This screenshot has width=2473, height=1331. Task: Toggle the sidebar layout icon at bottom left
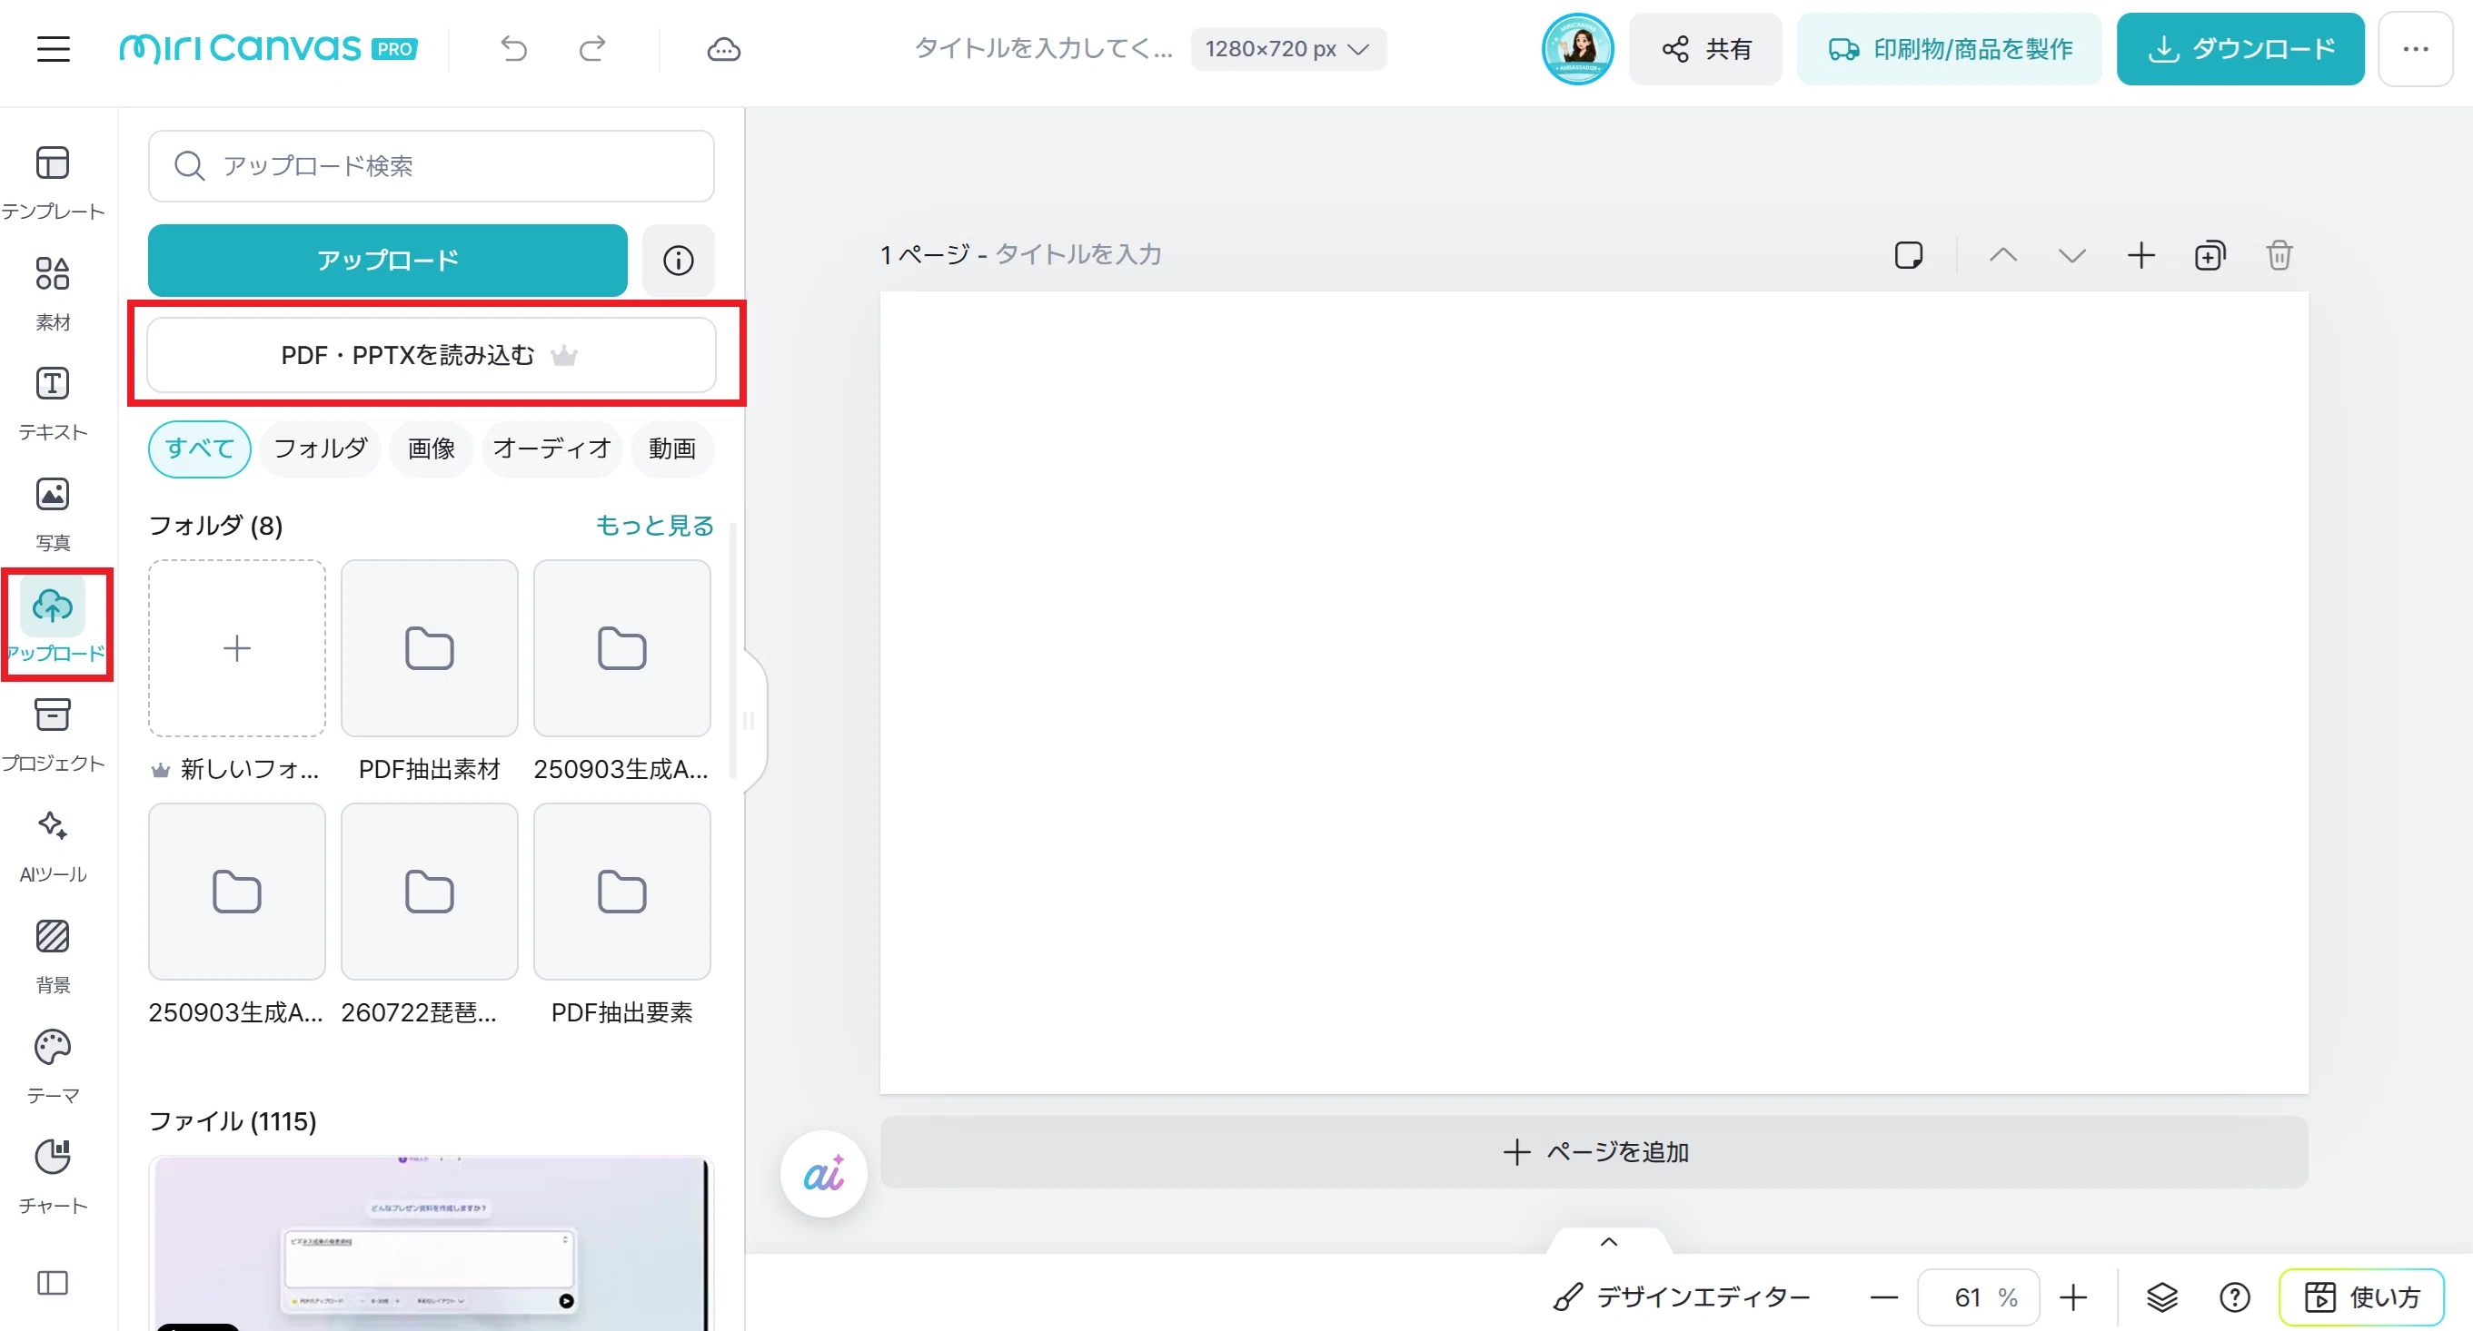click(53, 1283)
